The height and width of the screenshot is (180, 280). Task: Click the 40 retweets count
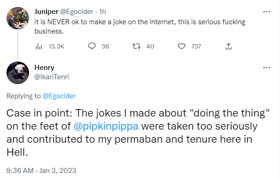pyautogui.click(x=150, y=46)
